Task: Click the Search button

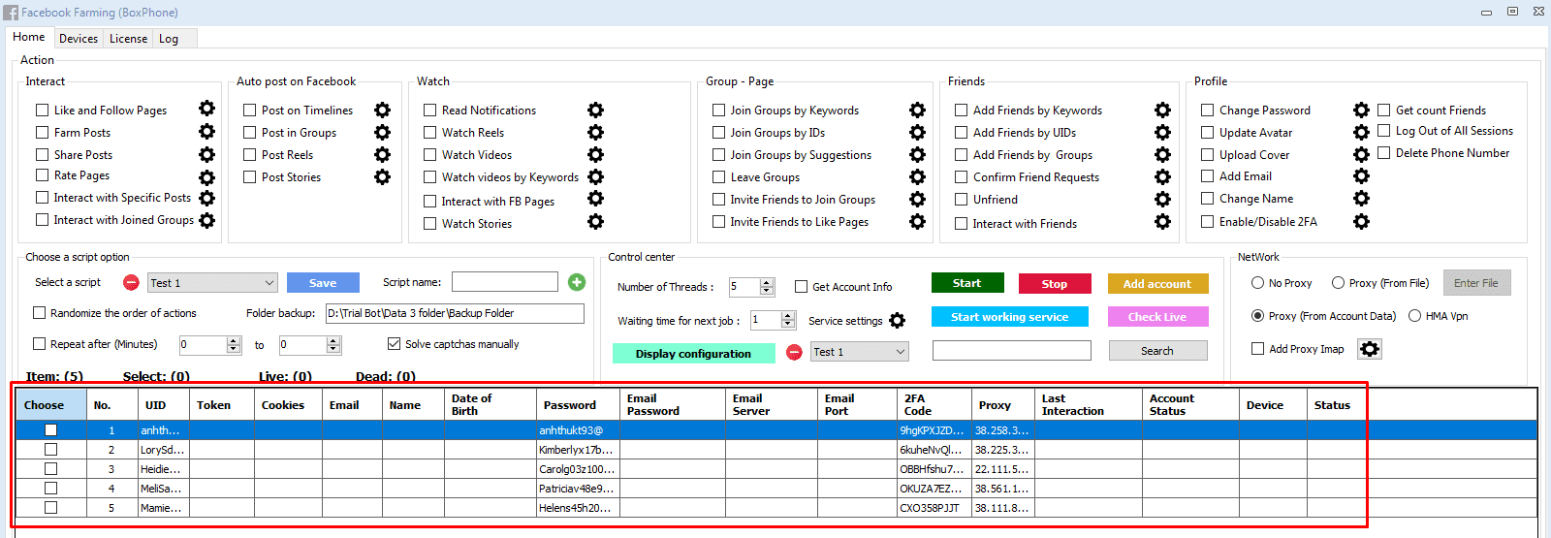Action: pyautogui.click(x=1157, y=350)
